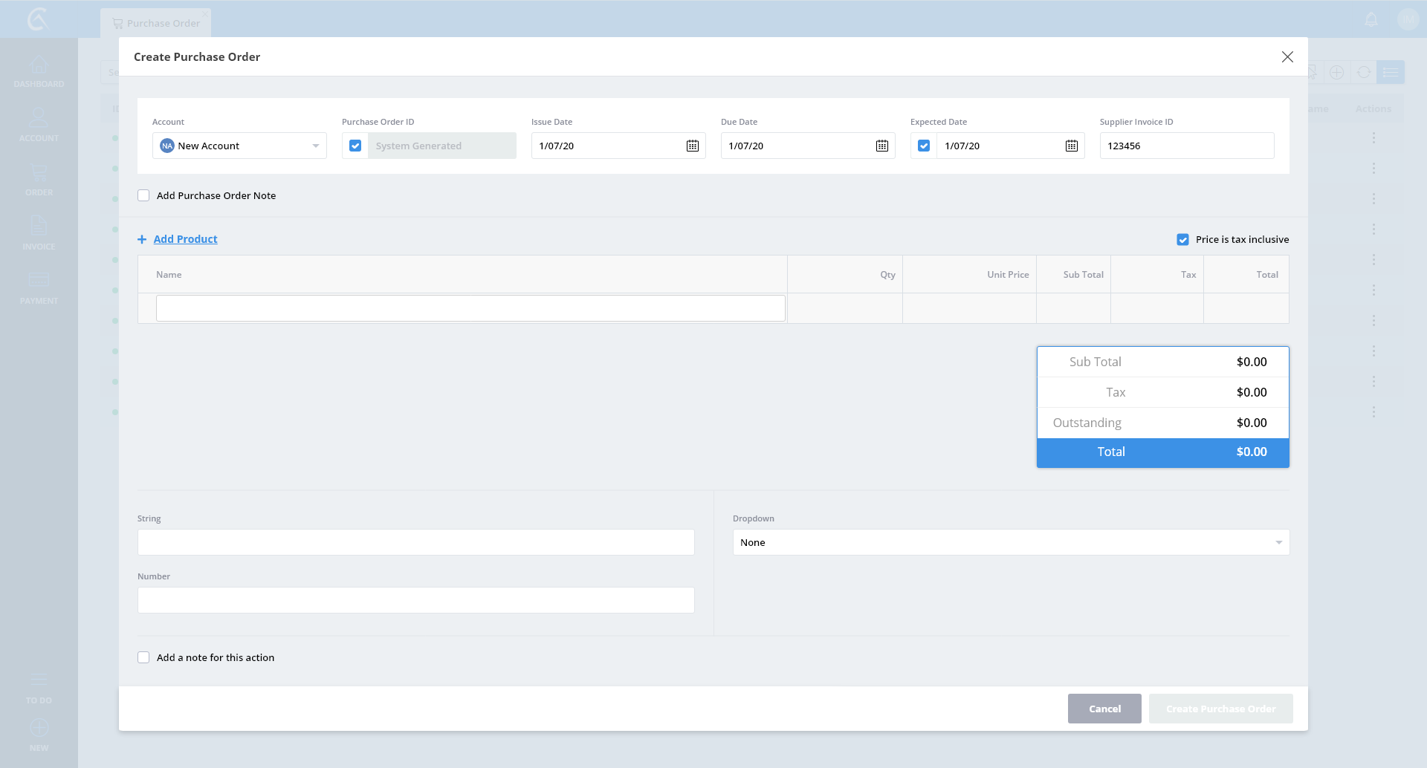Enable Add Purchase Order Note checkbox
Viewport: 1427px width, 768px height.
[x=143, y=195]
